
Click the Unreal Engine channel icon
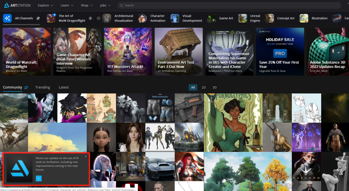tap(243, 18)
